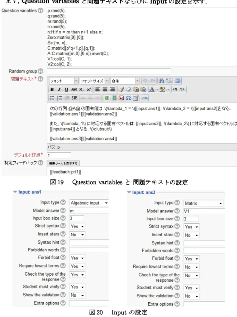Change ans1 Forbid float dropdown
237x317 pixels.
(77, 258)
